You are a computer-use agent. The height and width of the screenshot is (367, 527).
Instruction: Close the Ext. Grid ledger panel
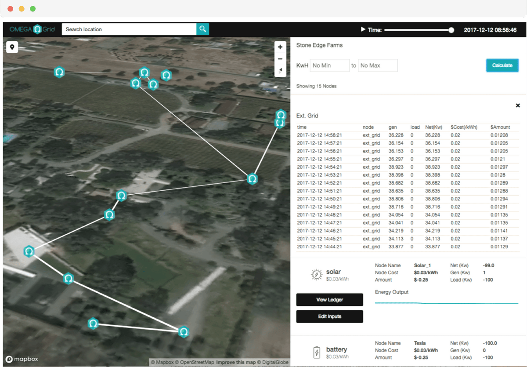518,105
